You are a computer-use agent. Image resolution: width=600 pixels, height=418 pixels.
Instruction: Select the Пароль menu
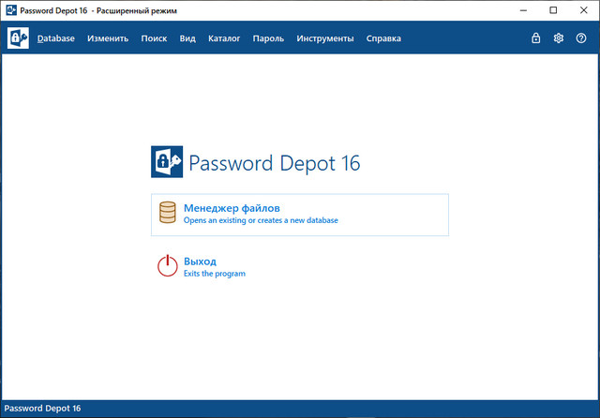click(268, 38)
